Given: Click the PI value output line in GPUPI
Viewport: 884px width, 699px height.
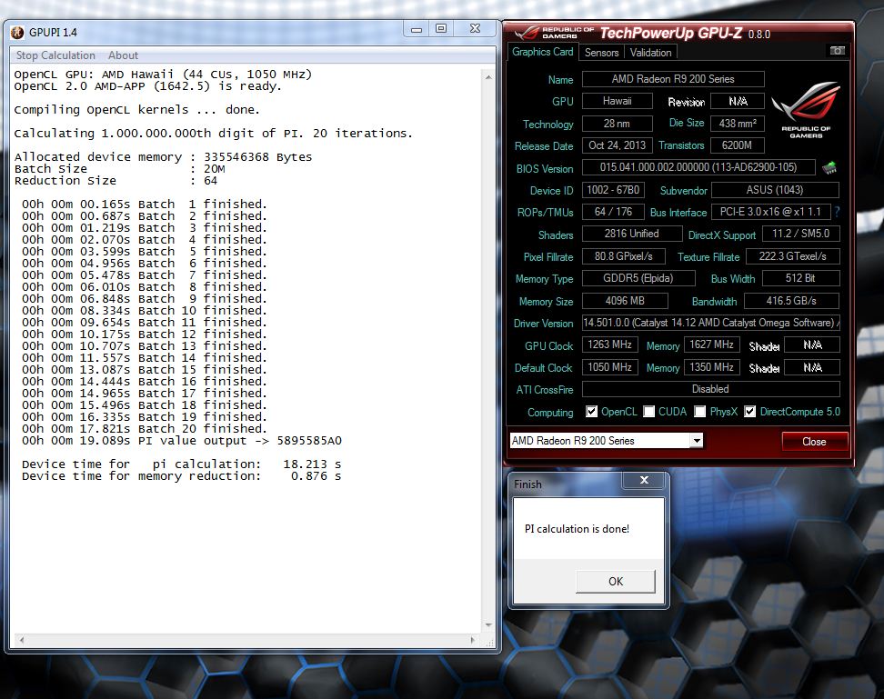Looking at the screenshot, I should [182, 441].
